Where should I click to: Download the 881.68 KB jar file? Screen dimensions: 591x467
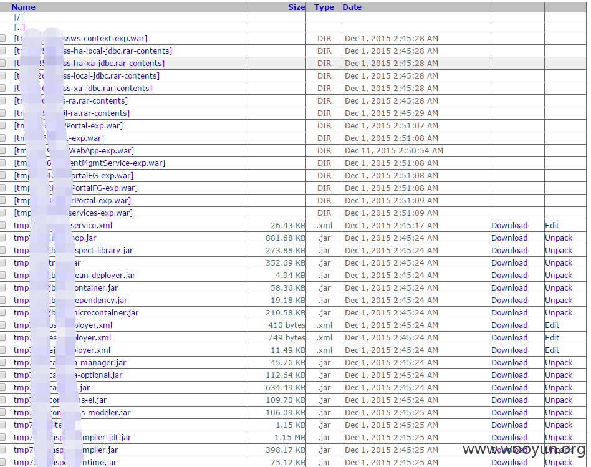pyautogui.click(x=509, y=238)
